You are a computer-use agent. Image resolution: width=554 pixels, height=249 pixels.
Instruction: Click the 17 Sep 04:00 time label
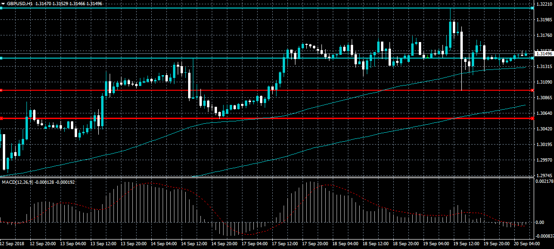(x=255, y=244)
